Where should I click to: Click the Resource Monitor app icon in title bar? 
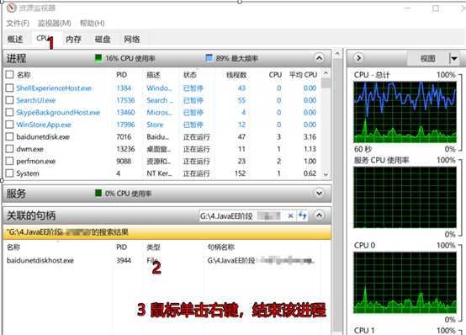coord(11,8)
